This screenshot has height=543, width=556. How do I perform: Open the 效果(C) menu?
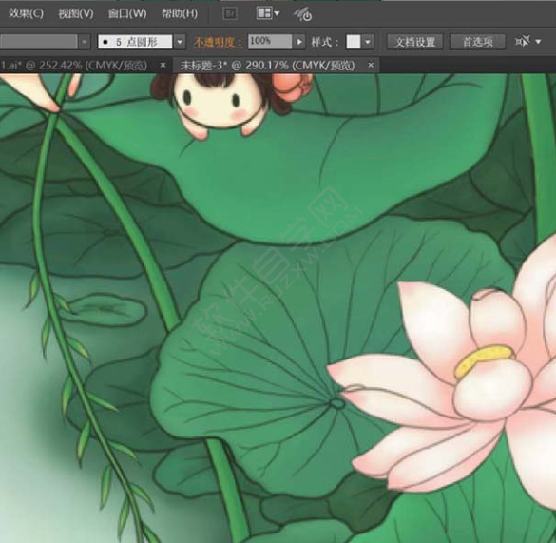(26, 14)
